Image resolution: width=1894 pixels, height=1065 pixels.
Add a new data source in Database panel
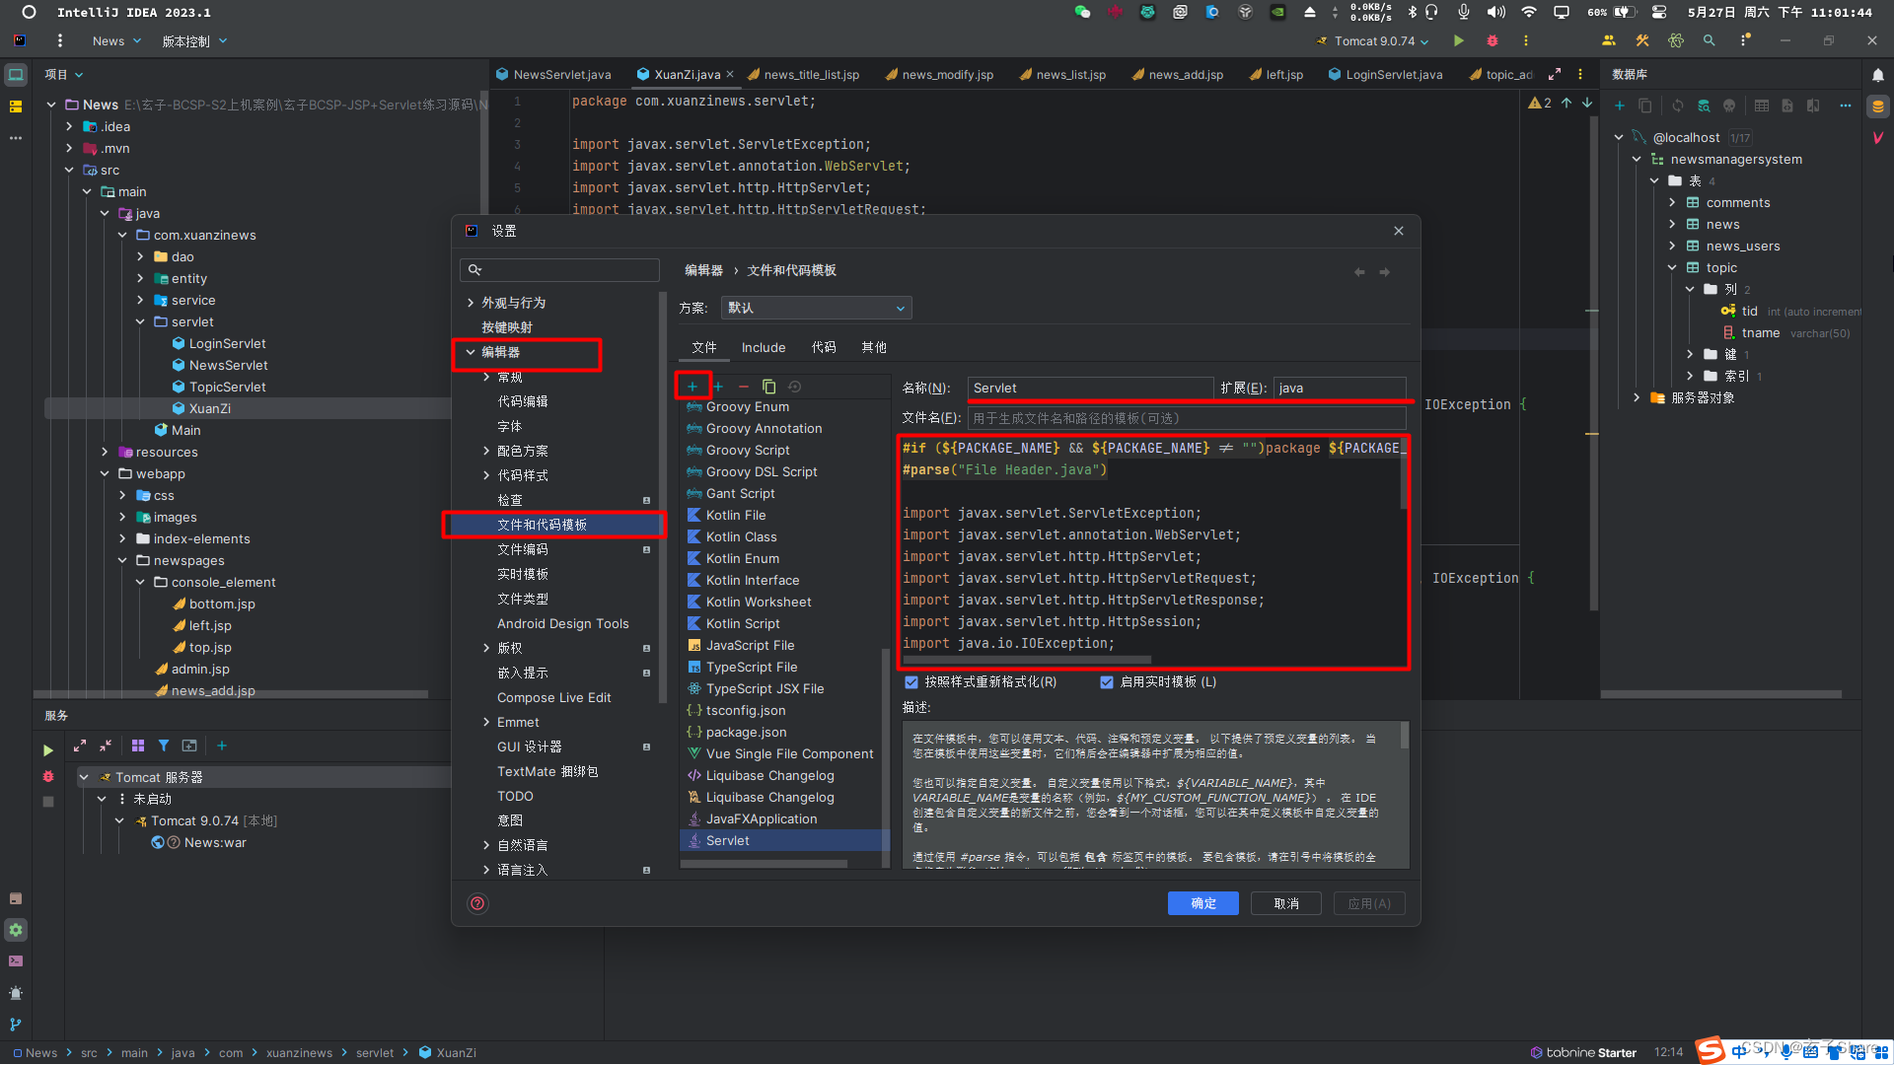(1619, 106)
